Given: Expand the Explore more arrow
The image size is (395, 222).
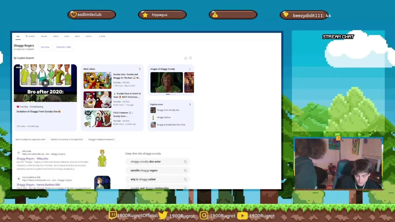Looking at the screenshot, I should coord(190,105).
